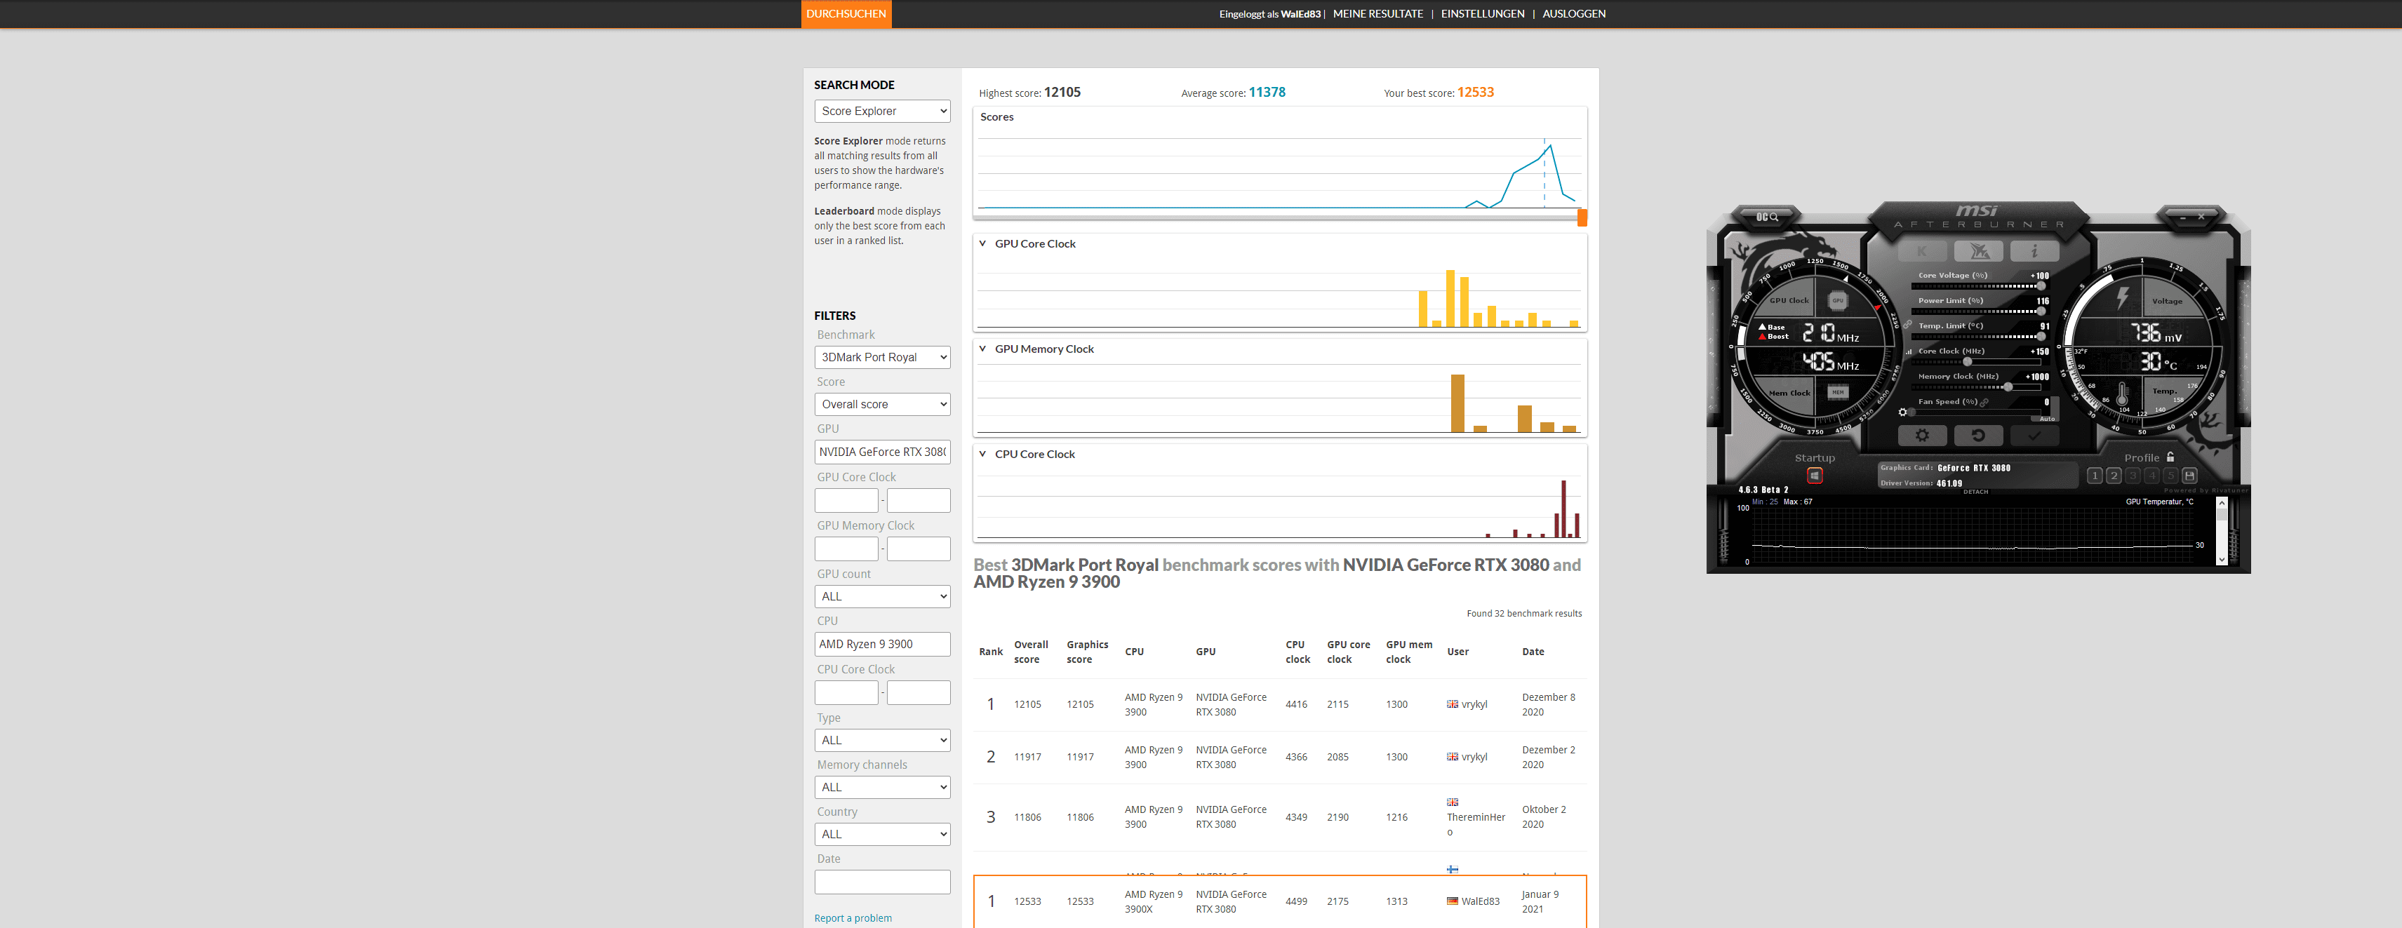
Task: Click the save profile floppy icon
Action: pos(2189,475)
